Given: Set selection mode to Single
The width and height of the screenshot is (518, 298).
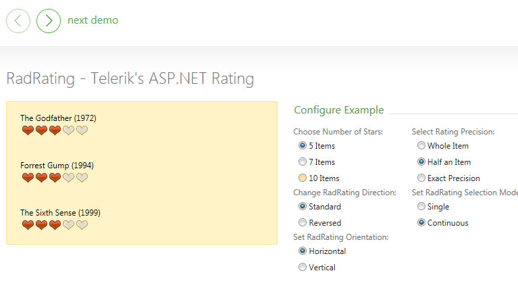Looking at the screenshot, I should tap(421, 206).
